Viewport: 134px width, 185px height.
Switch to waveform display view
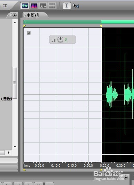25,6
